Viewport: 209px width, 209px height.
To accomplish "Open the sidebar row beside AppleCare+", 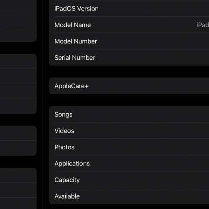I will click(18, 92).
